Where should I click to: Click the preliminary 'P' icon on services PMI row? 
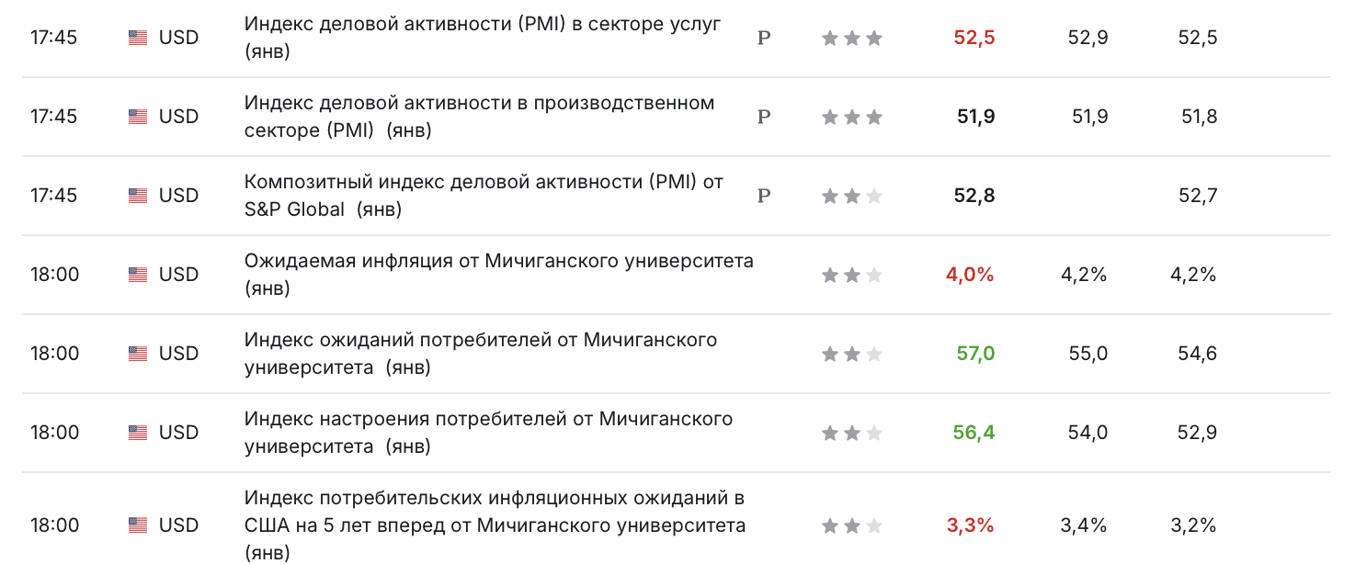pos(763,39)
